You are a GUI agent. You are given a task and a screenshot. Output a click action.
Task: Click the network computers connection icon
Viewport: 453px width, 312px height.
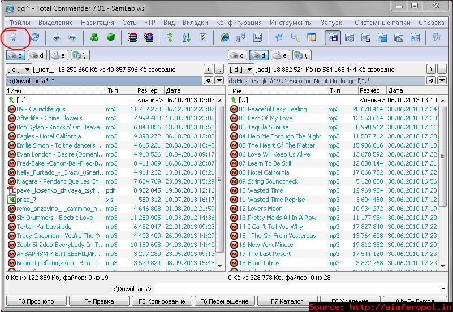(241, 37)
